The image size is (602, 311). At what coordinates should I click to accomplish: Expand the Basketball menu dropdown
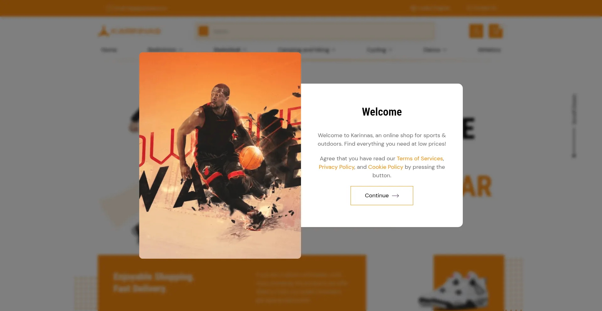click(x=230, y=50)
